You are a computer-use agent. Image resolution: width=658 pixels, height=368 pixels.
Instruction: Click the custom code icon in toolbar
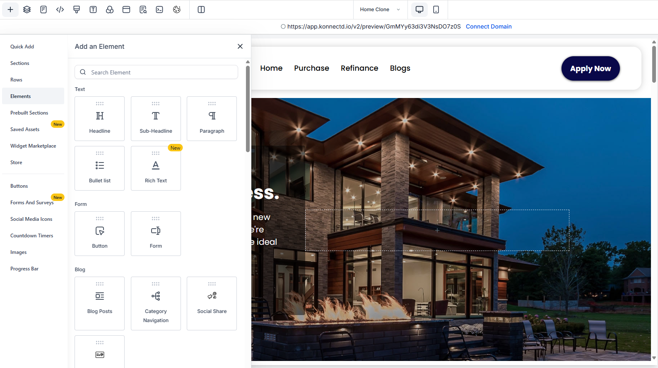click(60, 10)
